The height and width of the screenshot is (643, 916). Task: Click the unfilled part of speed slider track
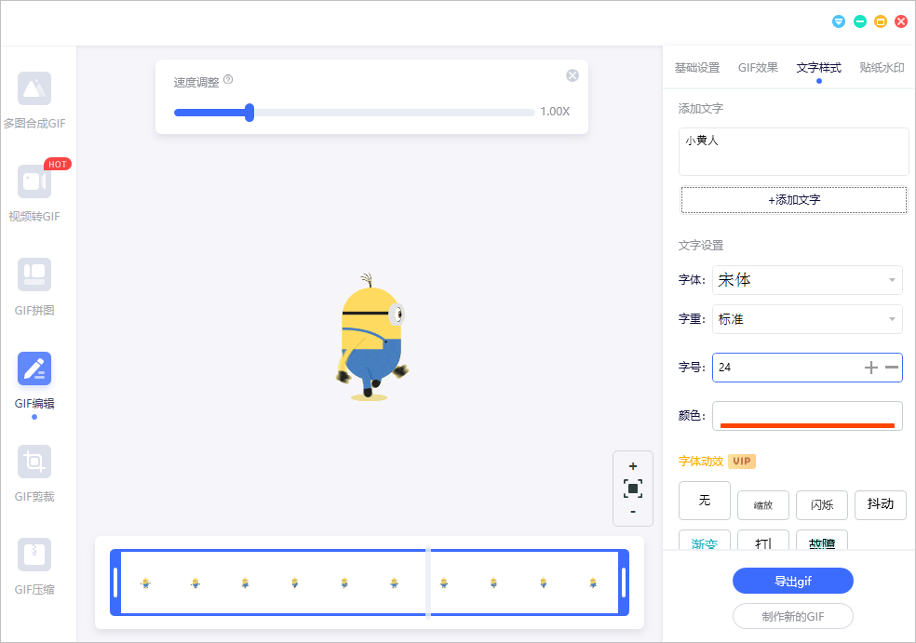(395, 113)
